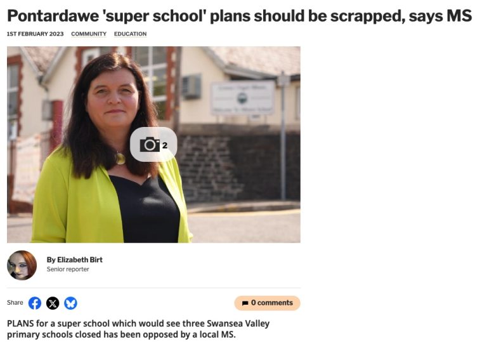This screenshot has width=487, height=346.
Task: Share the article on Bluesky
Action: 71,303
